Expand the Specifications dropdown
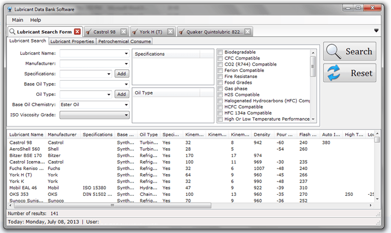The width and height of the screenshot is (391, 233). pyautogui.click(x=109, y=74)
